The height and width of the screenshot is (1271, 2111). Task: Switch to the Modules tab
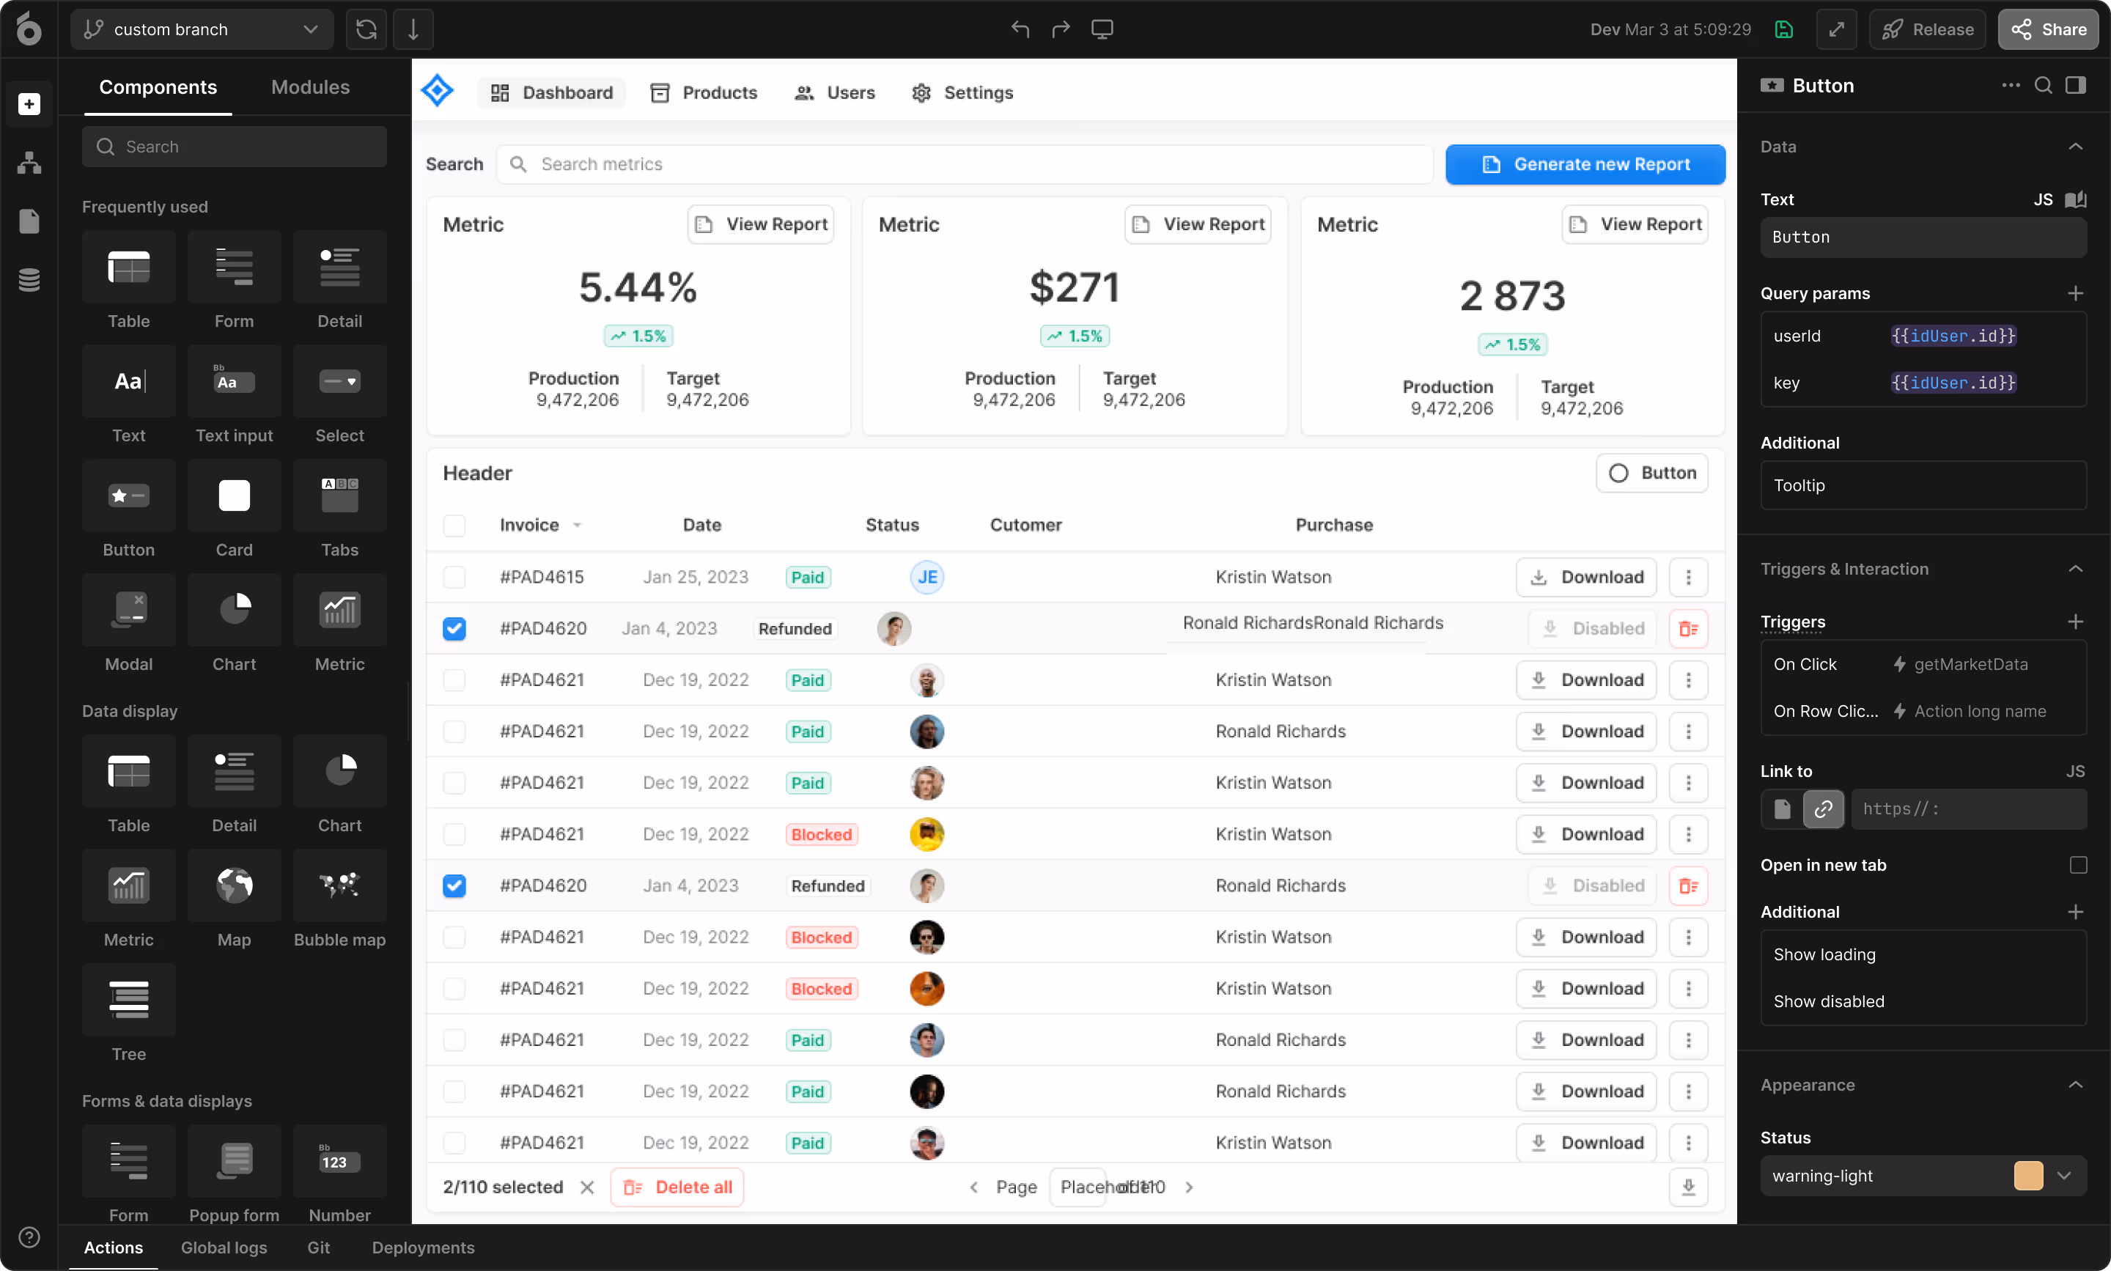coord(310,87)
